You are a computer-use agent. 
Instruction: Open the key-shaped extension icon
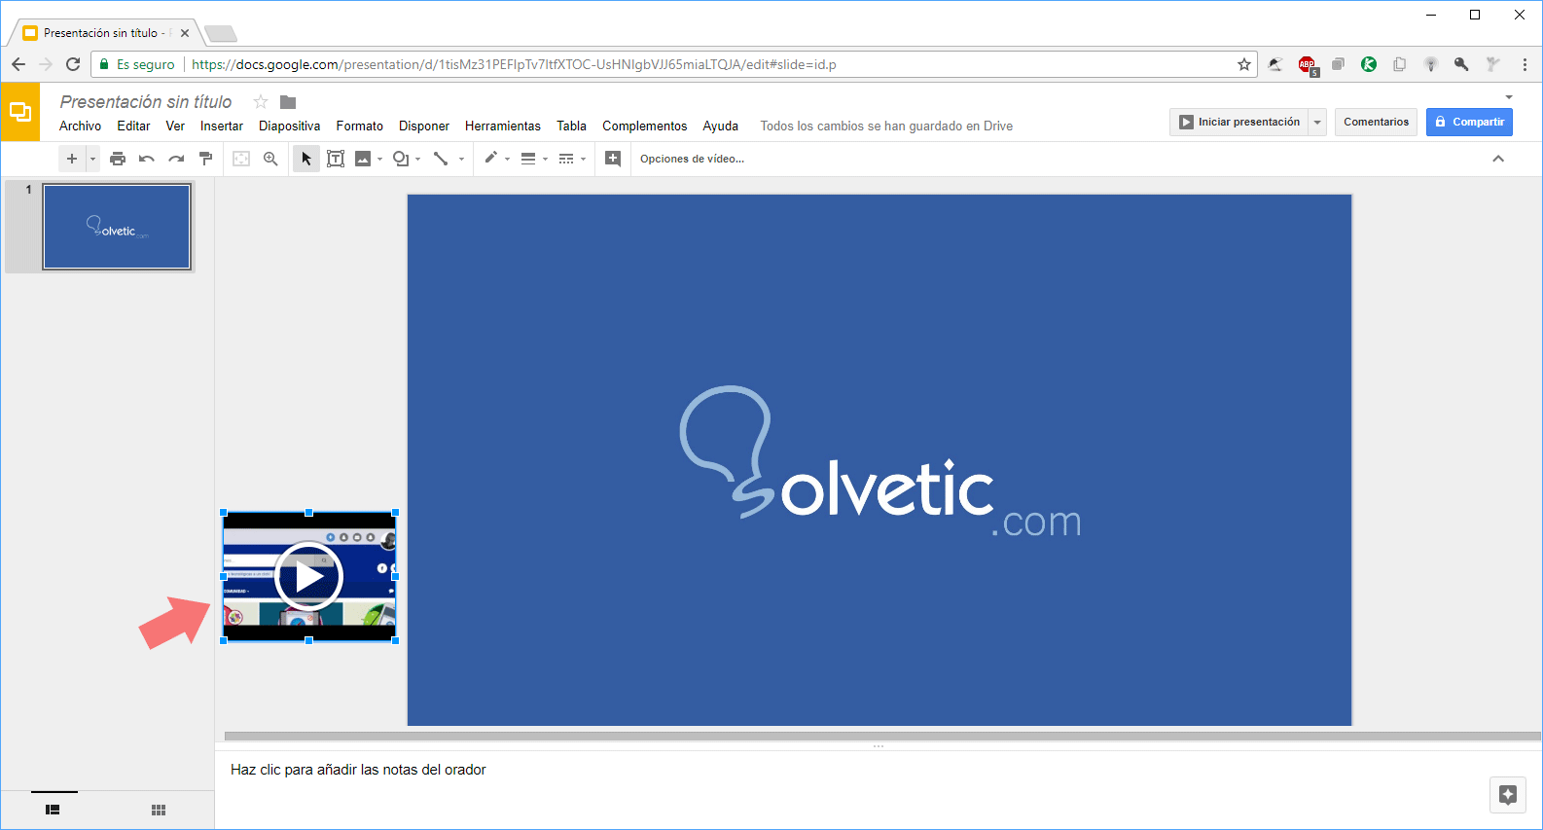coord(1461,64)
